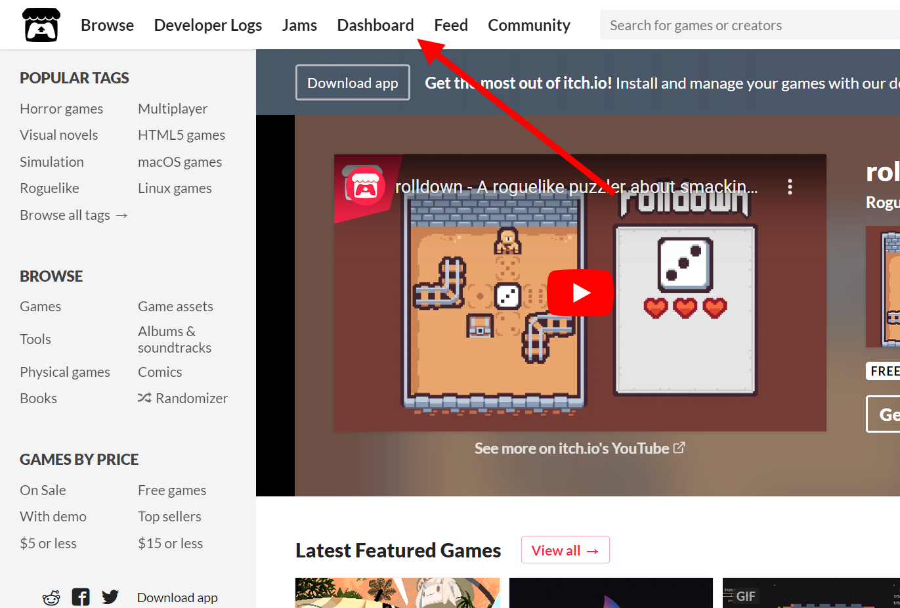Play the rolldown YouTube video

[x=580, y=293]
